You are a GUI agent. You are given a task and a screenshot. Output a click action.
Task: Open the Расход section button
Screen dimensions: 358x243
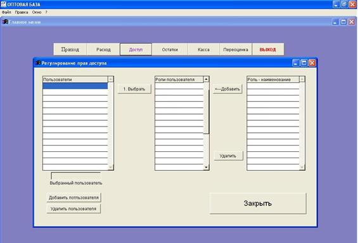coord(103,49)
